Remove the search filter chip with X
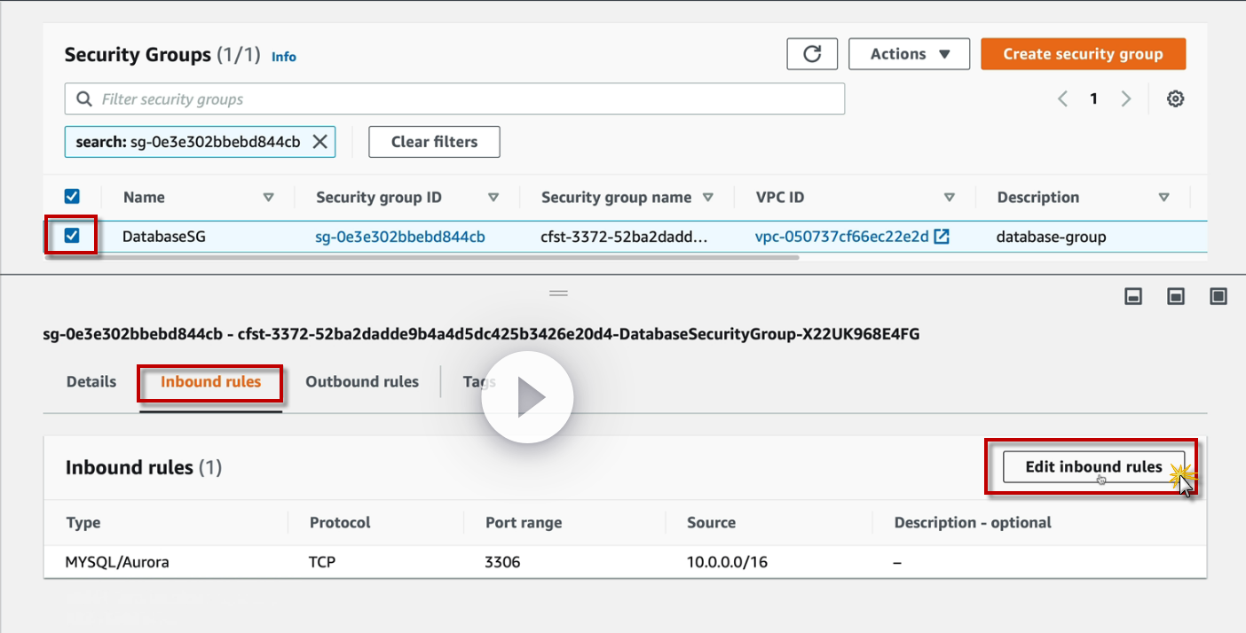 pos(319,142)
